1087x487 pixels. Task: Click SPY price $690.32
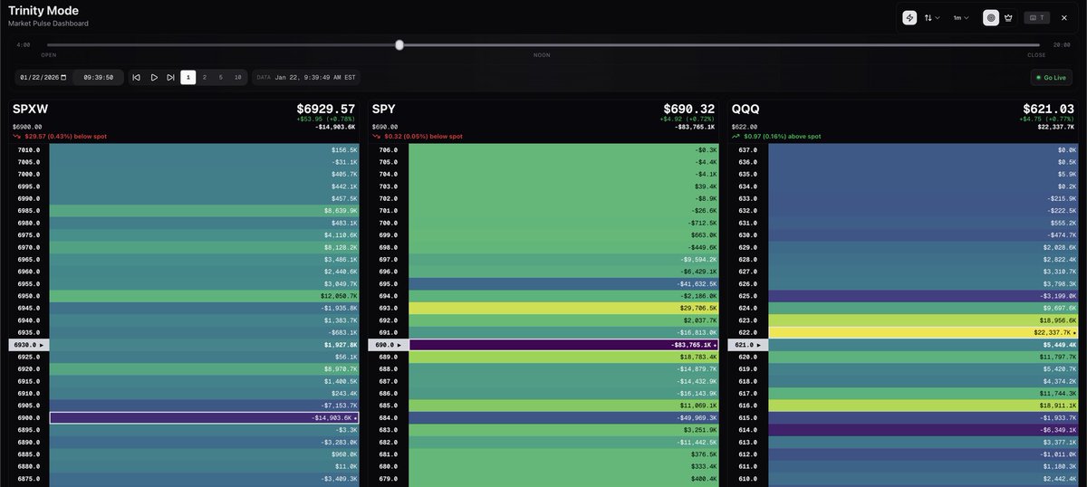pyautogui.click(x=689, y=109)
